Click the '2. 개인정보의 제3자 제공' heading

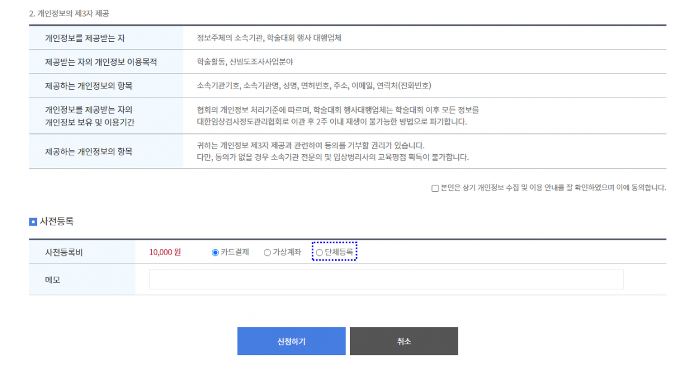click(69, 13)
